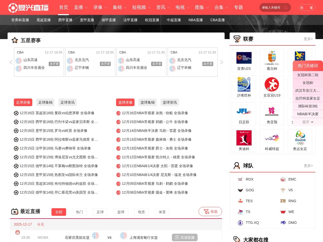The image size is (323, 242).
Task: Click the 更多> link beside 联赛
Action: (x=308, y=39)
